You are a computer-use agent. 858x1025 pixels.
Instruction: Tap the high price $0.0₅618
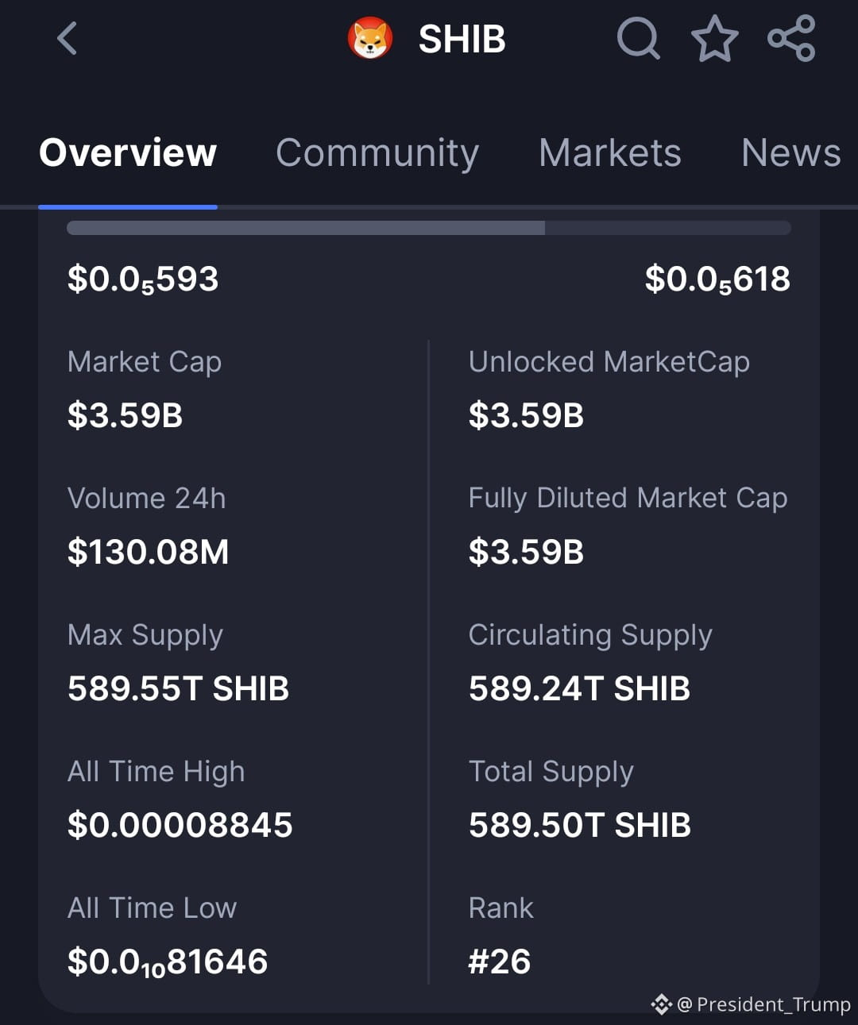[x=717, y=279]
